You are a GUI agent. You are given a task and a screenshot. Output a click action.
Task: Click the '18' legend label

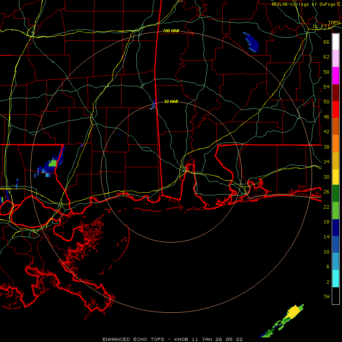(326, 222)
